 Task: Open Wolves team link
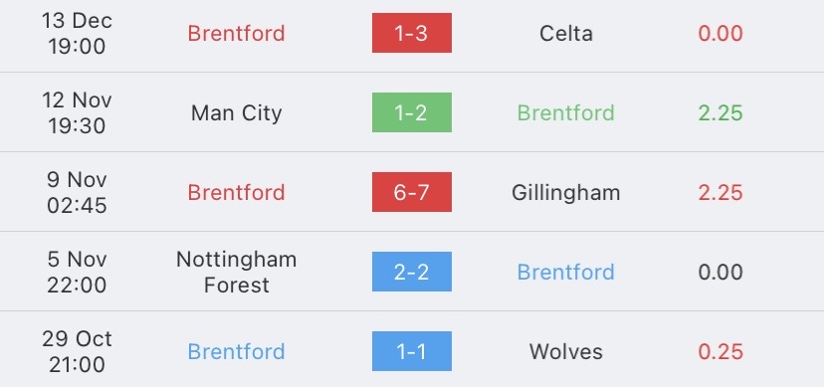566,352
